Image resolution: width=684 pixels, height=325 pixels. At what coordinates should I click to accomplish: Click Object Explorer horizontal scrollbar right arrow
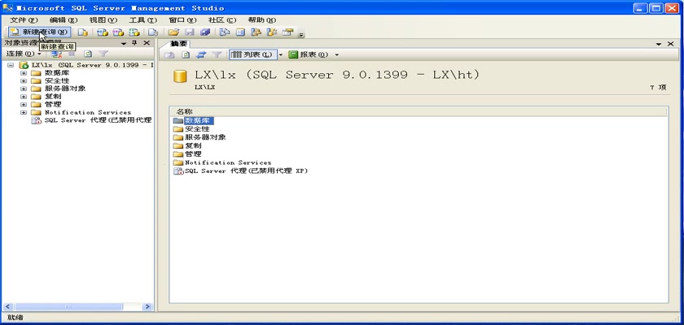coord(147,307)
